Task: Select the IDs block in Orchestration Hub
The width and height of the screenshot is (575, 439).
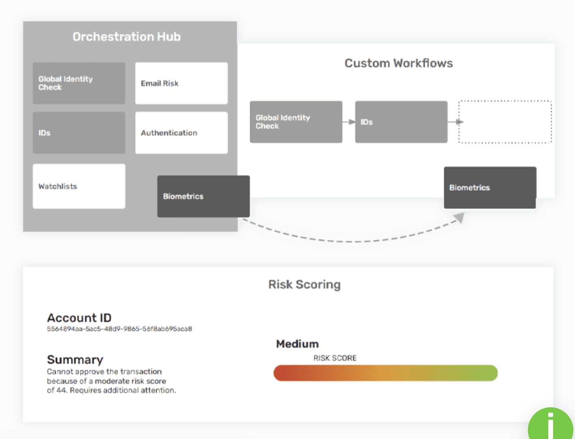Action: (x=79, y=133)
